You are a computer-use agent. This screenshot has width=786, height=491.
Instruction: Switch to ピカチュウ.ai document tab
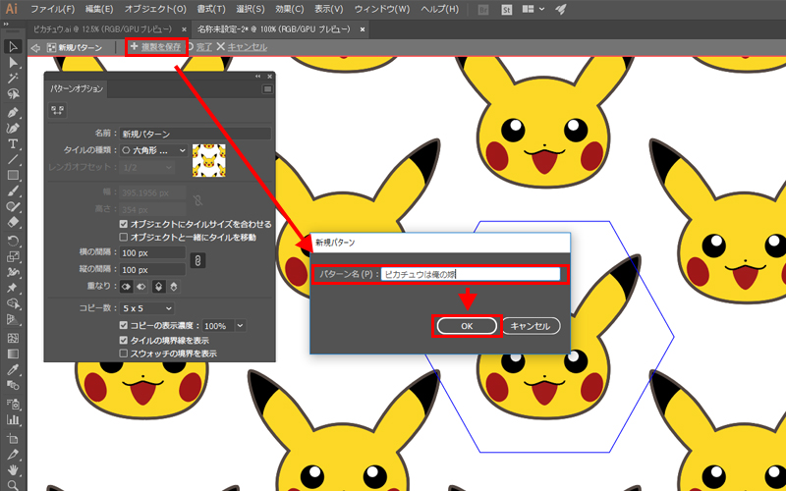(103, 29)
